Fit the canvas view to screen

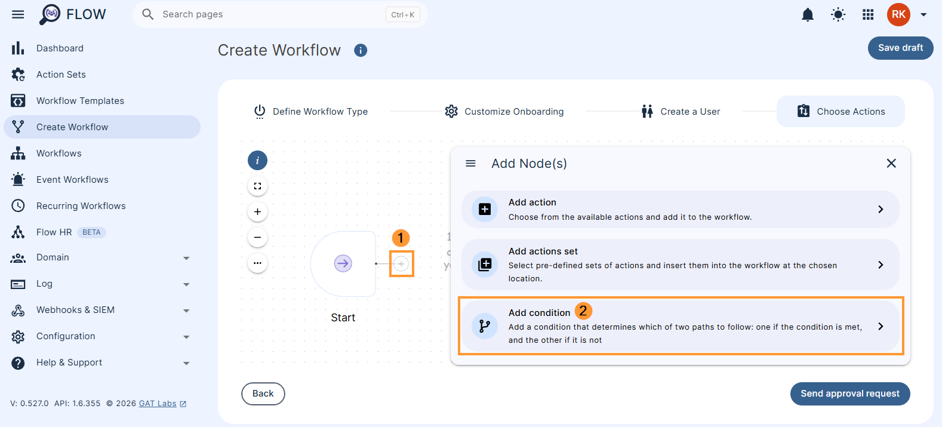coord(257,186)
